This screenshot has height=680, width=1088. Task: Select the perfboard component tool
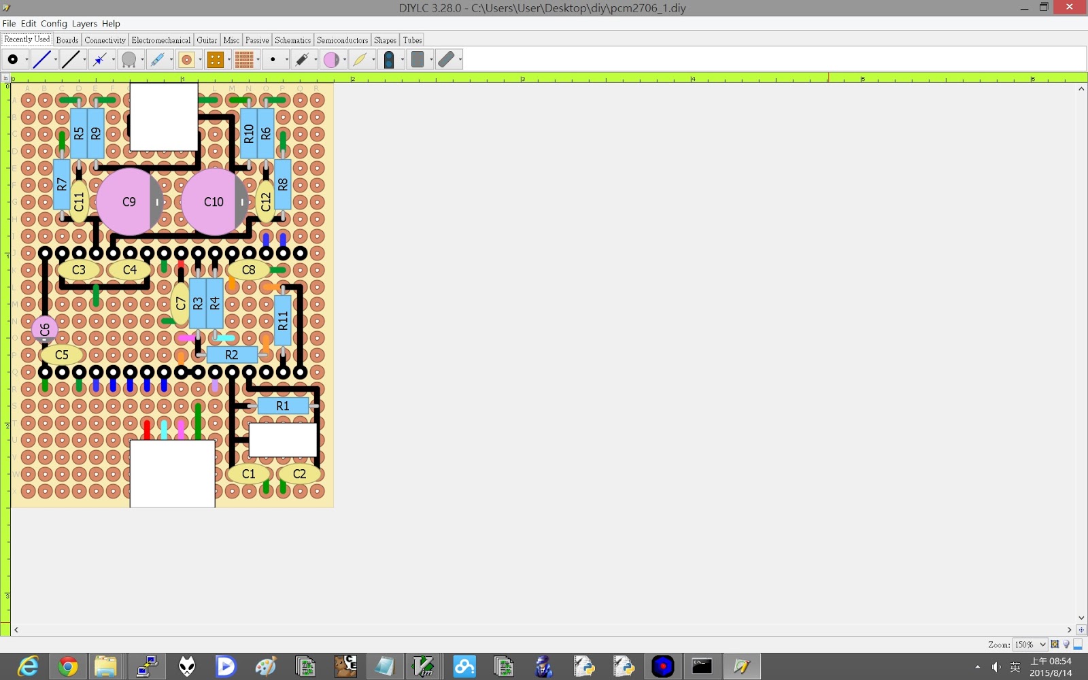coord(216,59)
